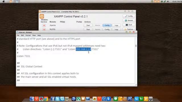Open the Facebook dock icon
The height and width of the screenshot is (102, 182).
[53, 99]
